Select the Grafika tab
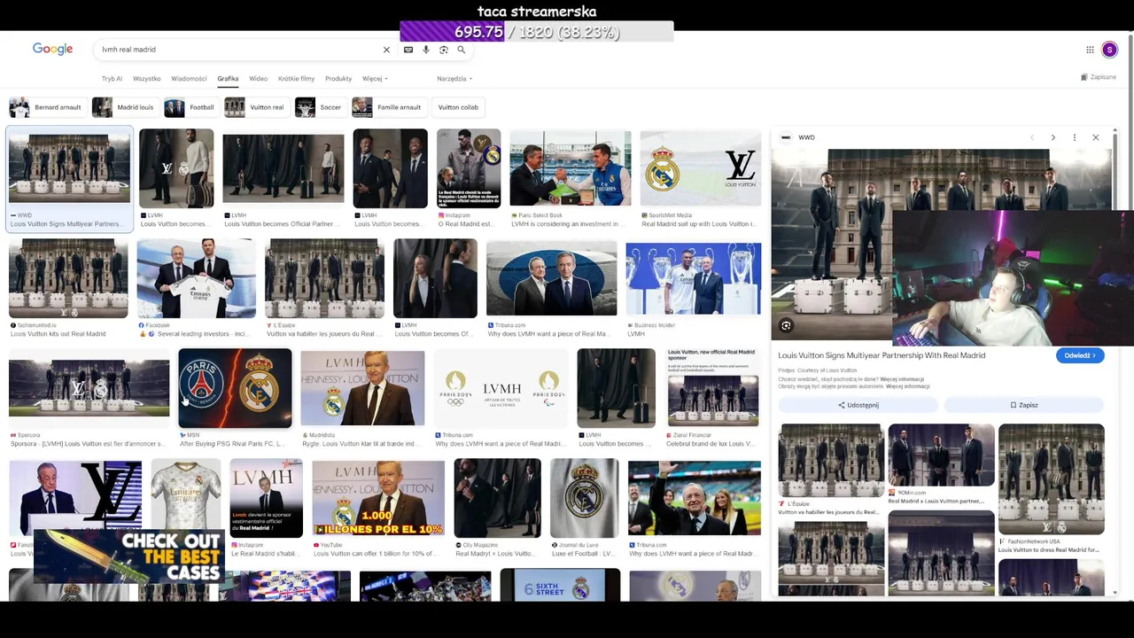This screenshot has height=638, width=1134. click(228, 79)
